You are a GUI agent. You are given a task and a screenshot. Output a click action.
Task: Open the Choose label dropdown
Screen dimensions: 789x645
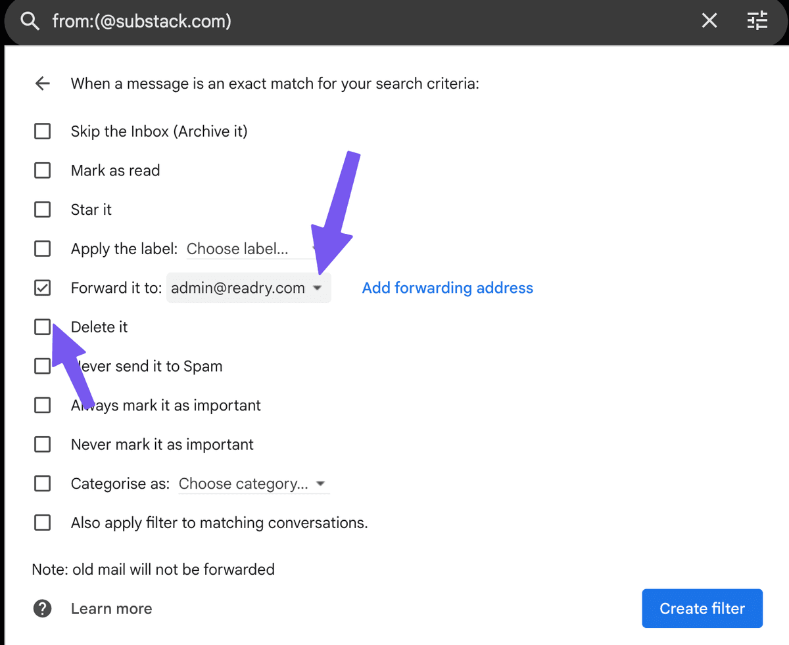pyautogui.click(x=251, y=249)
